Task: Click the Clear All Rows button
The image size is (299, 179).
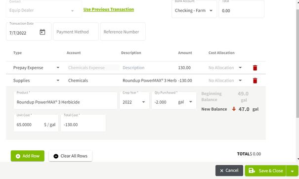Action: point(70,156)
